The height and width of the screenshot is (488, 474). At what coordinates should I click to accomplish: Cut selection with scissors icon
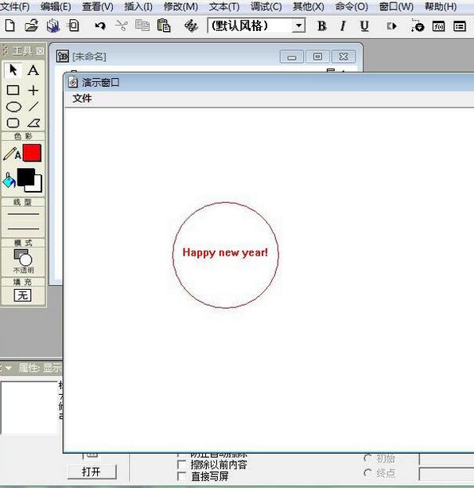[x=121, y=25]
